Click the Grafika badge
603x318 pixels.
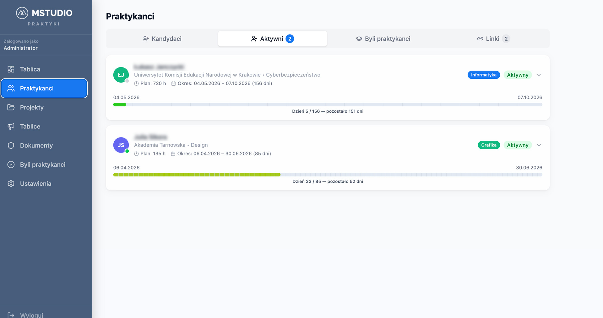(489, 145)
